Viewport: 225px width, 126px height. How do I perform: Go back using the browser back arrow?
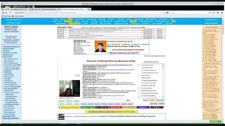click(3, 13)
